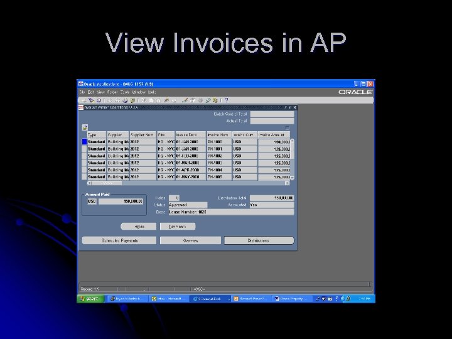Click the 01-MAY-2000 invoice date cell
Viewport: 452px width, 339px height.
pos(191,176)
